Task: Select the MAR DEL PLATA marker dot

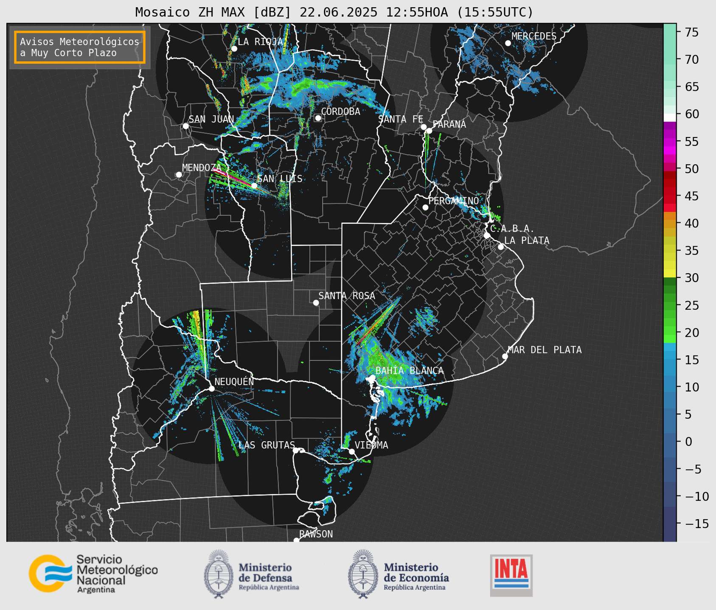Action: click(505, 356)
